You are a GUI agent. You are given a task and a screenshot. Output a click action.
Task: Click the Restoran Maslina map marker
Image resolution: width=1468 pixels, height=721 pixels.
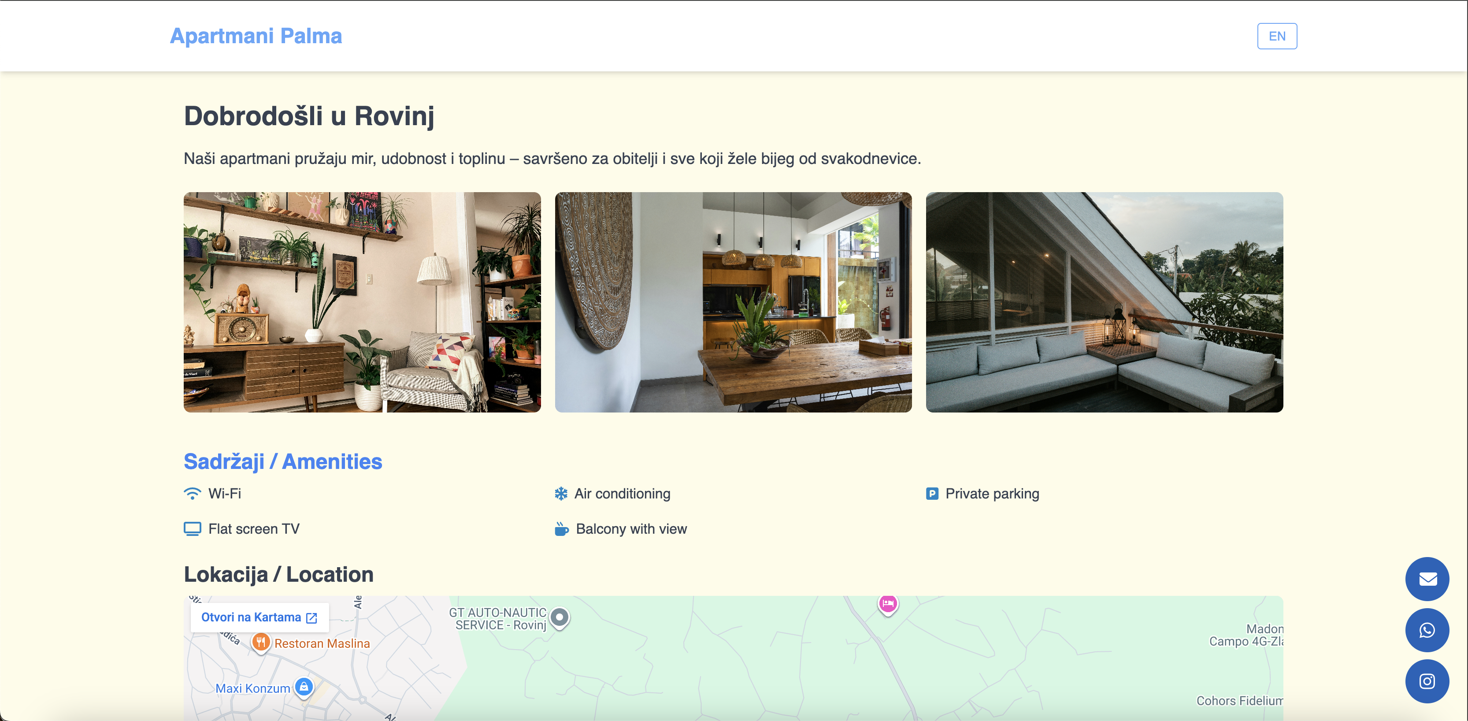click(260, 643)
